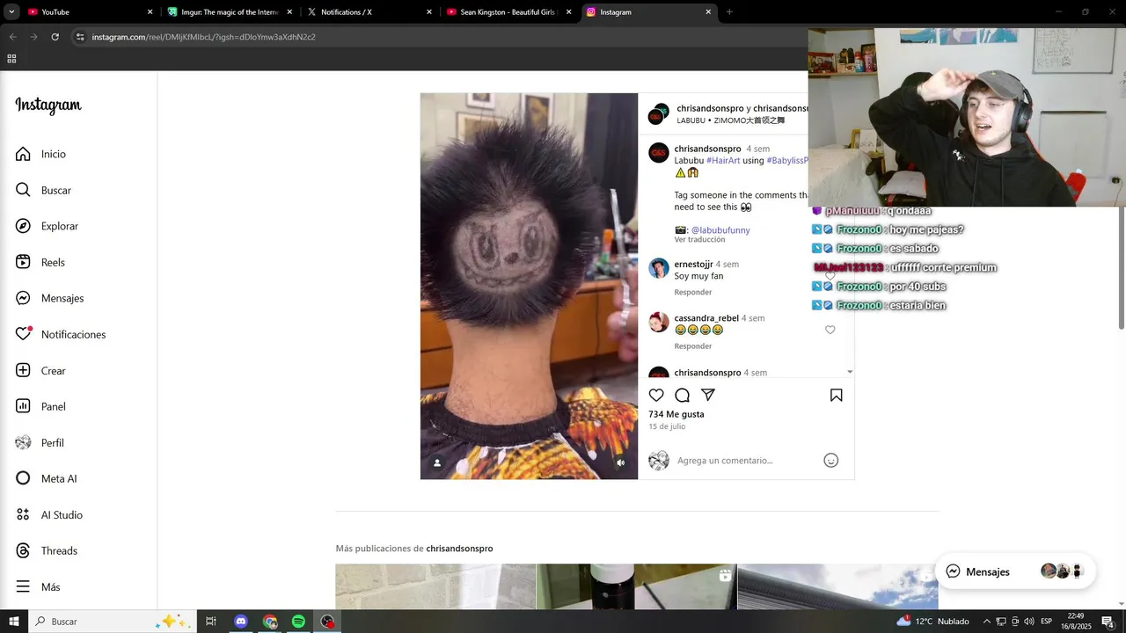
Task: Click the taskbar Buscar search box
Action: coord(113,622)
